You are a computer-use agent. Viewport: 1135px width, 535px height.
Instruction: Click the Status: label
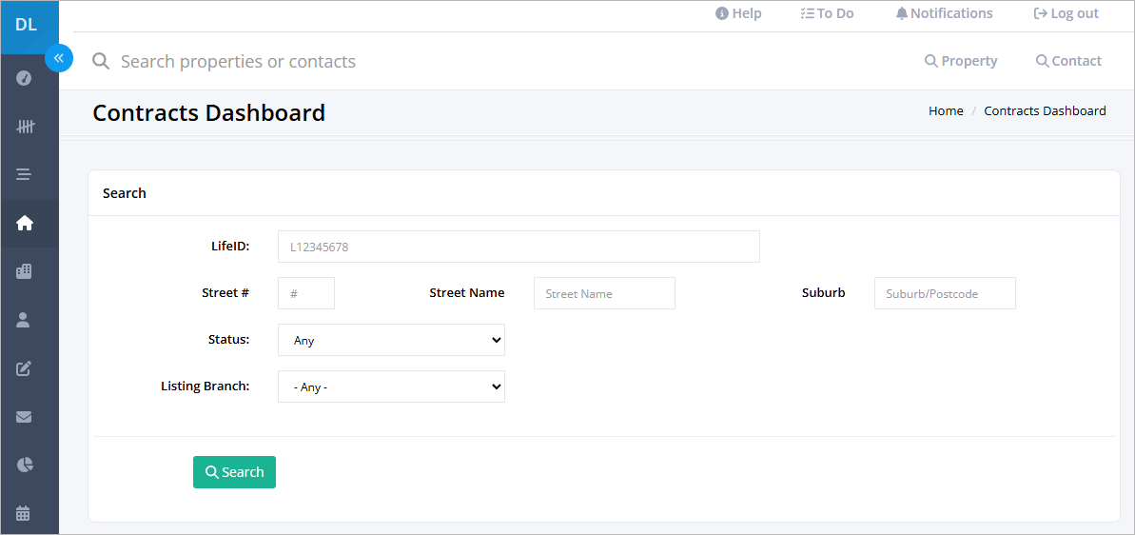click(x=228, y=339)
